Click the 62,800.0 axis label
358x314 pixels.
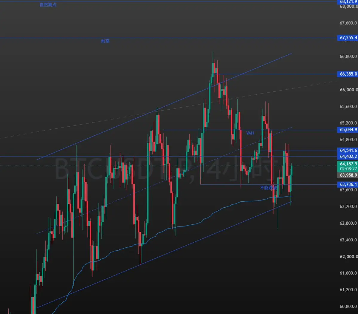coord(349,223)
